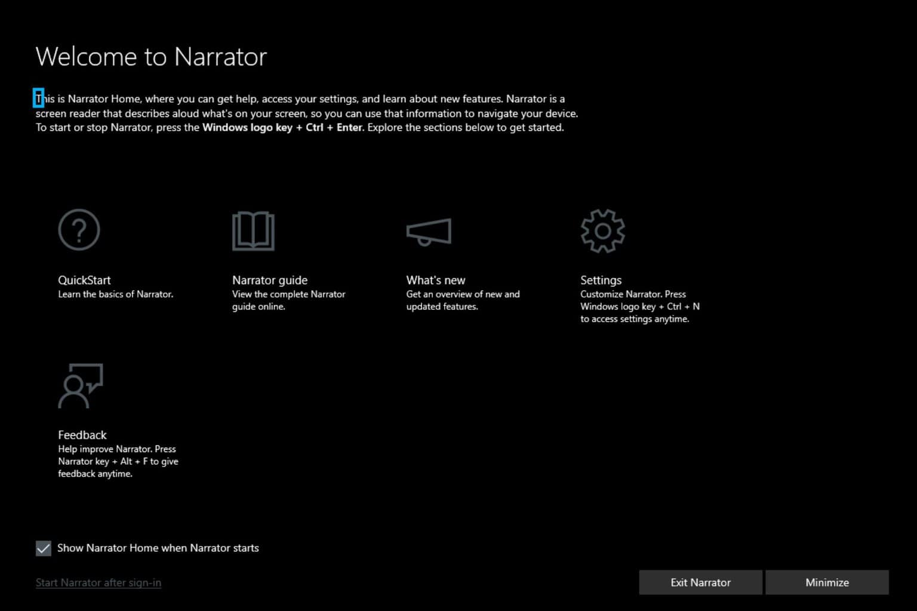Viewport: 917px width, 611px height.
Task: Follow the Start Narrator after sign-in link
Action: [x=99, y=582]
